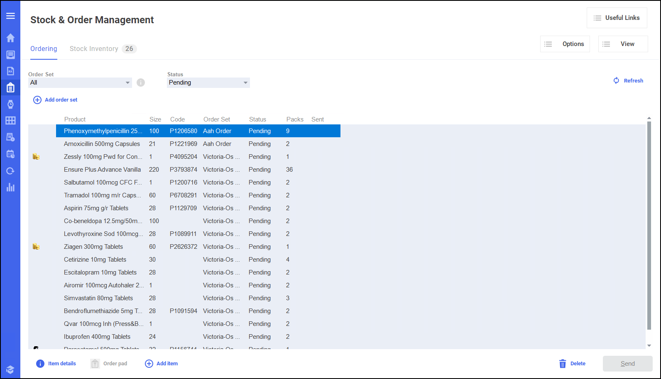Open Item details
The width and height of the screenshot is (661, 379).
point(56,364)
